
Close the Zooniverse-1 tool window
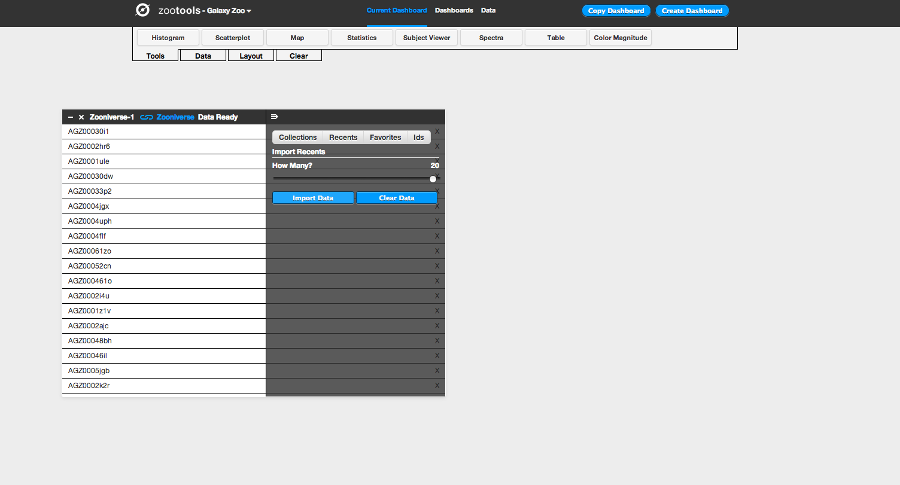[81, 117]
